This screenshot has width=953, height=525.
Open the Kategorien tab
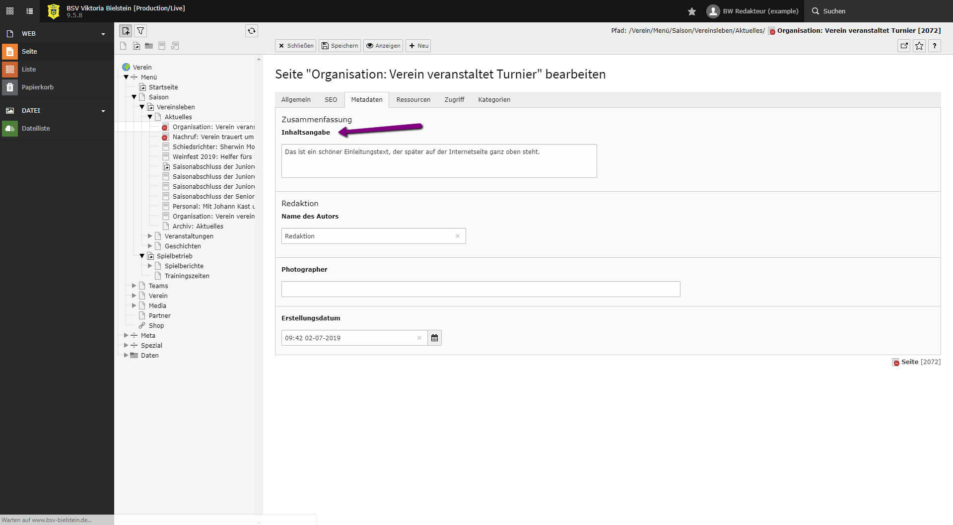[x=494, y=100]
